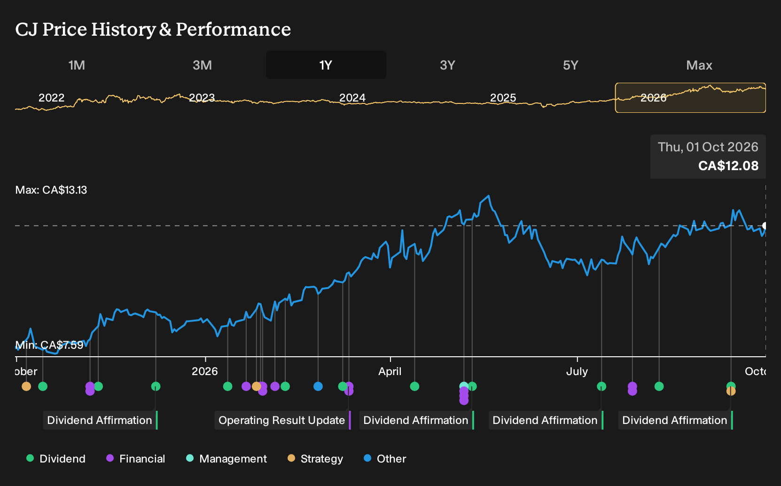The height and width of the screenshot is (486, 781).
Task: Jump to 2023 in the overview chart
Action: (x=202, y=98)
